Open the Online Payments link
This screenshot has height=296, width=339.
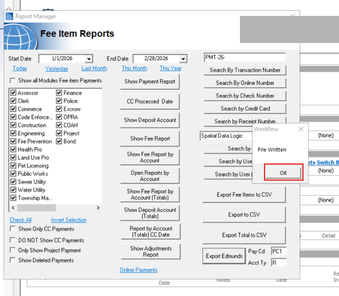pyautogui.click(x=138, y=270)
